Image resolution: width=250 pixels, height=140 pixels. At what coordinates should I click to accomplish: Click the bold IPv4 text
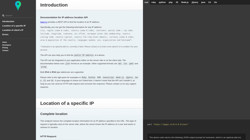click(x=47, y=72)
